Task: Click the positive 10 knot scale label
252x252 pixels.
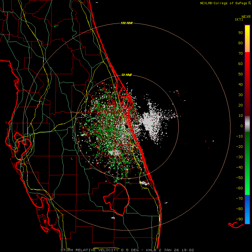Action: click(241, 116)
